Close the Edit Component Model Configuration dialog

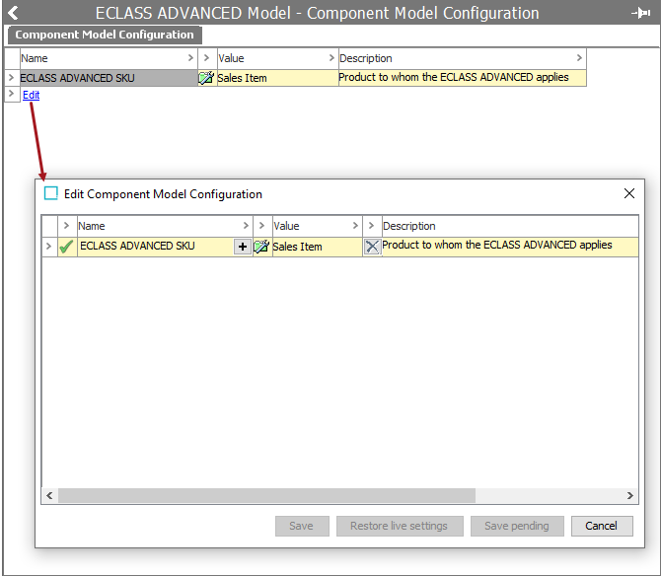tap(629, 193)
